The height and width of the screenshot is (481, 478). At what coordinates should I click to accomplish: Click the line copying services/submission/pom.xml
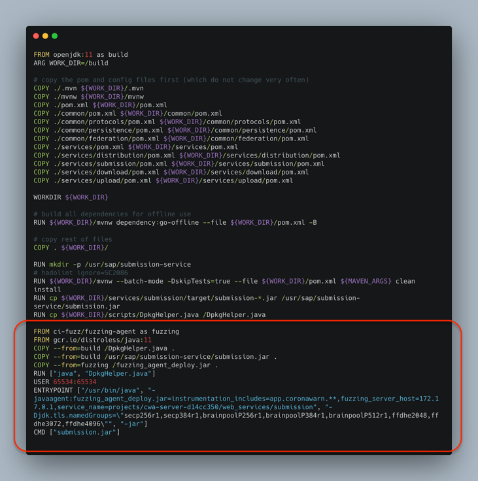179,164
